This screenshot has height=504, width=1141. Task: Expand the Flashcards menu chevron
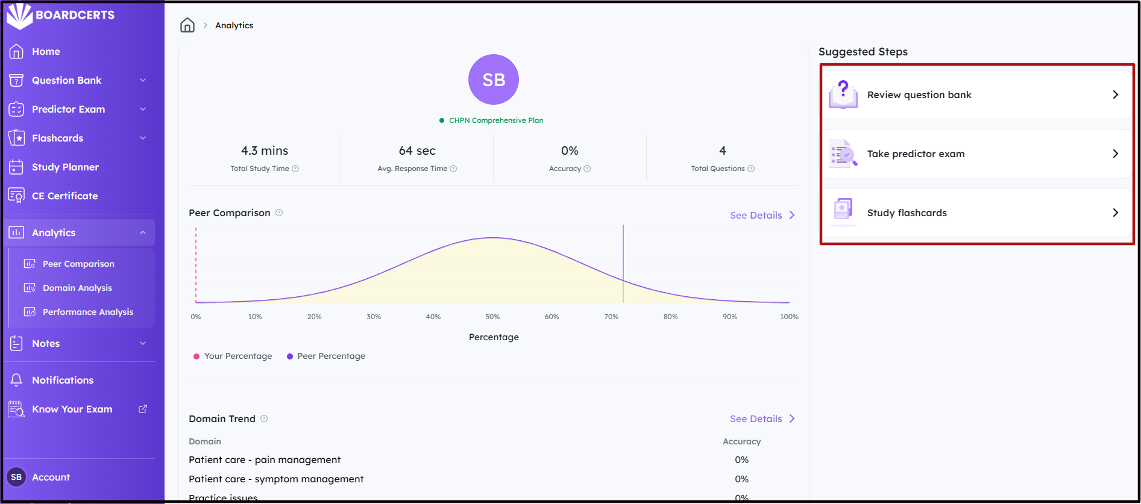tap(143, 138)
